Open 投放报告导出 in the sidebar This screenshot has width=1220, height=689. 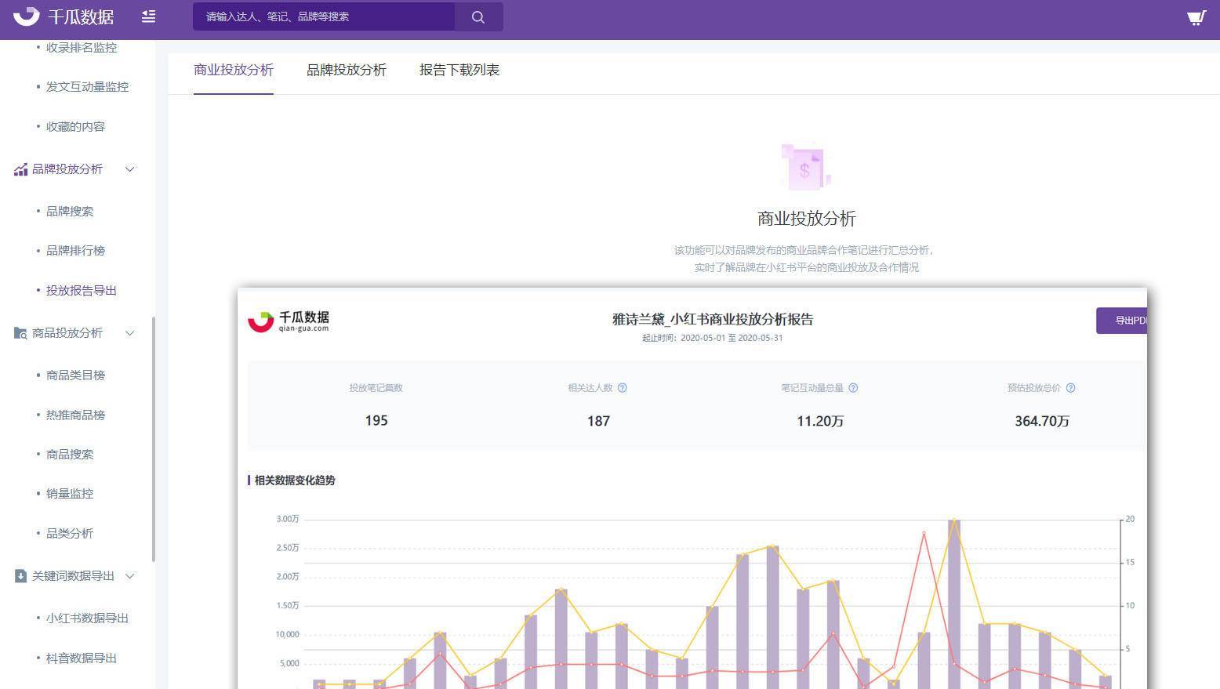click(x=82, y=290)
